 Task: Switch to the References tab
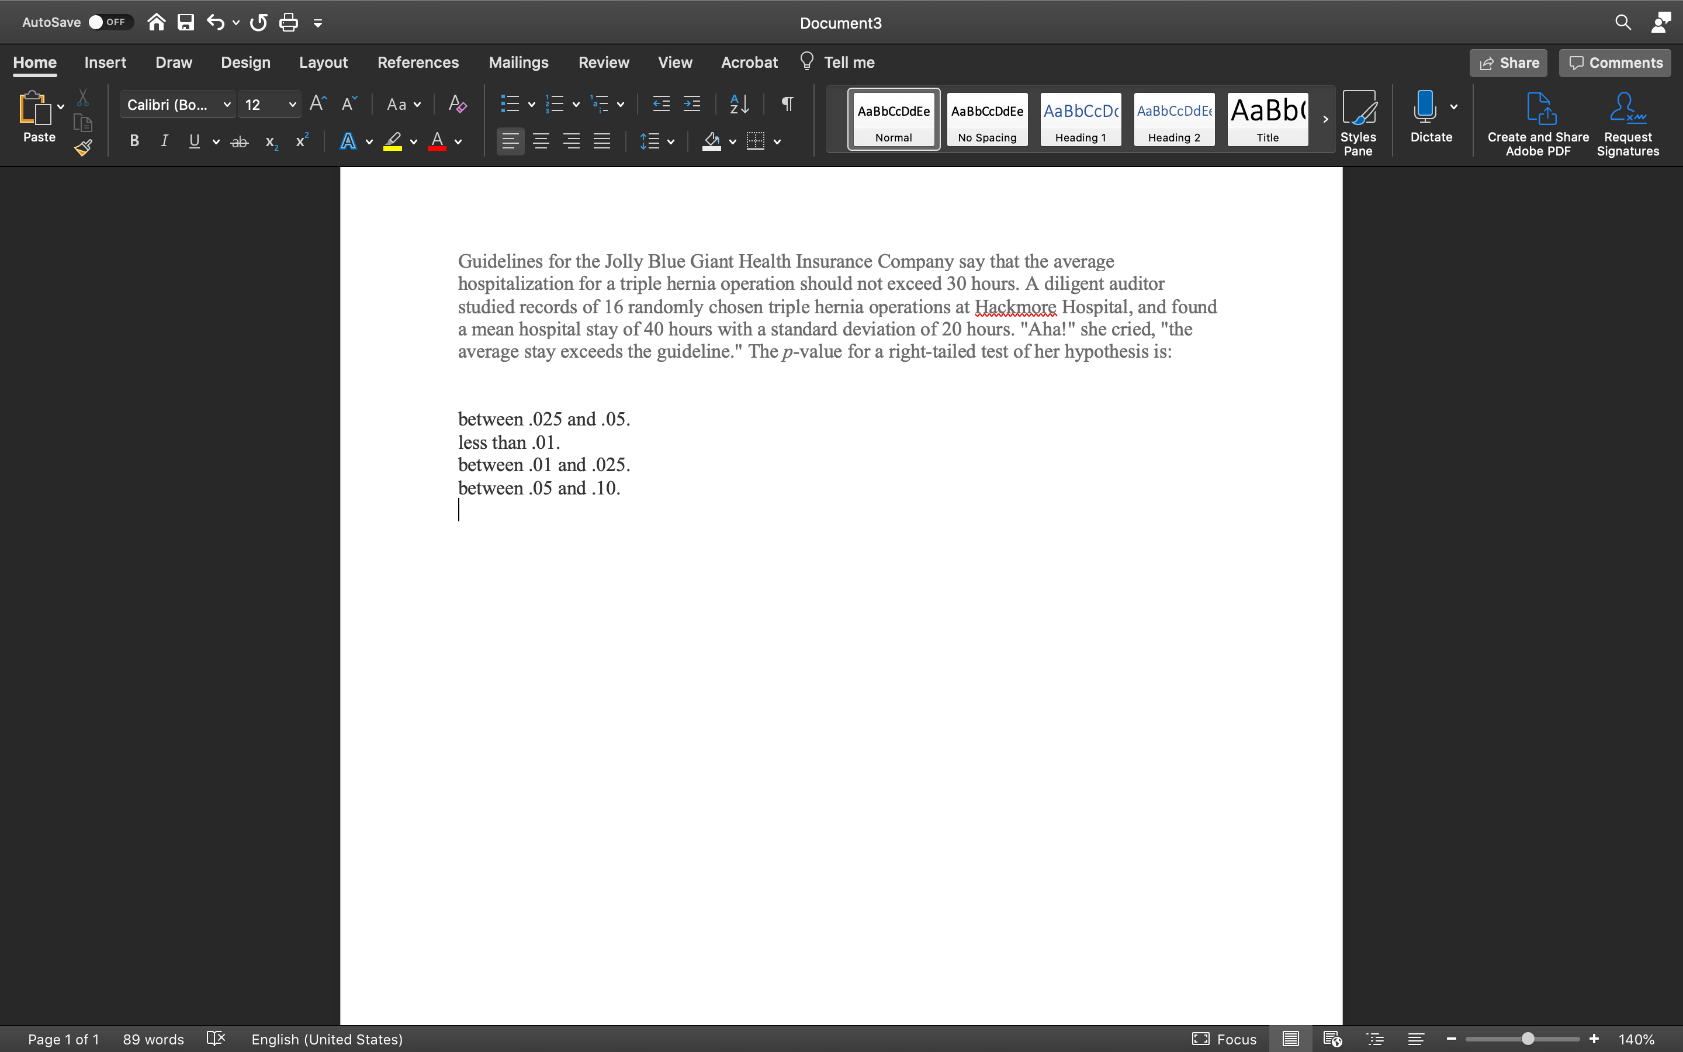[x=418, y=62]
